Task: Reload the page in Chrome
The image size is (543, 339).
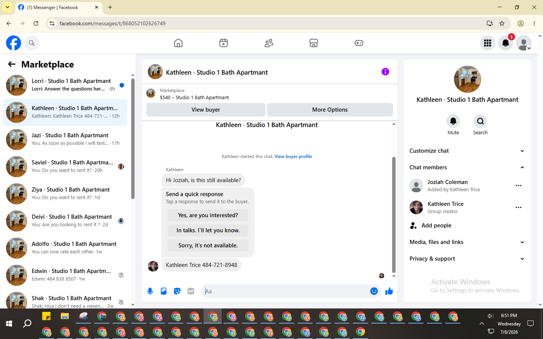Action: [36, 23]
